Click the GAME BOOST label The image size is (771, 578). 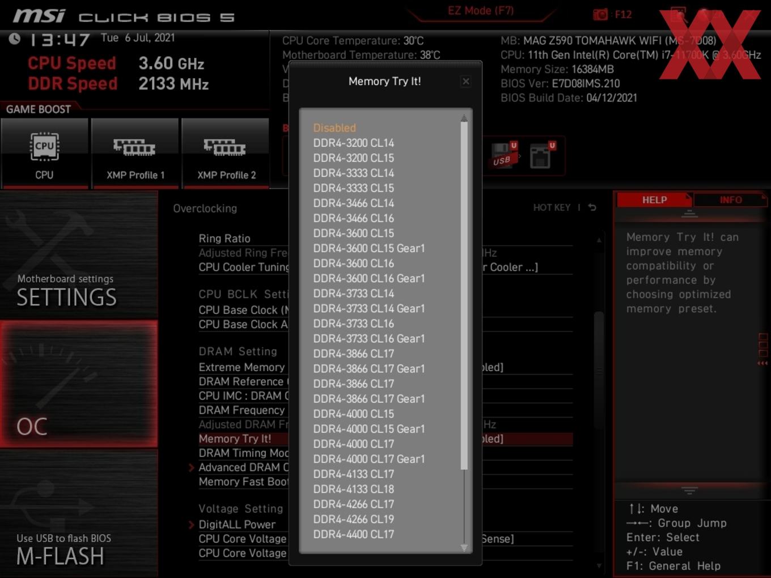click(39, 109)
